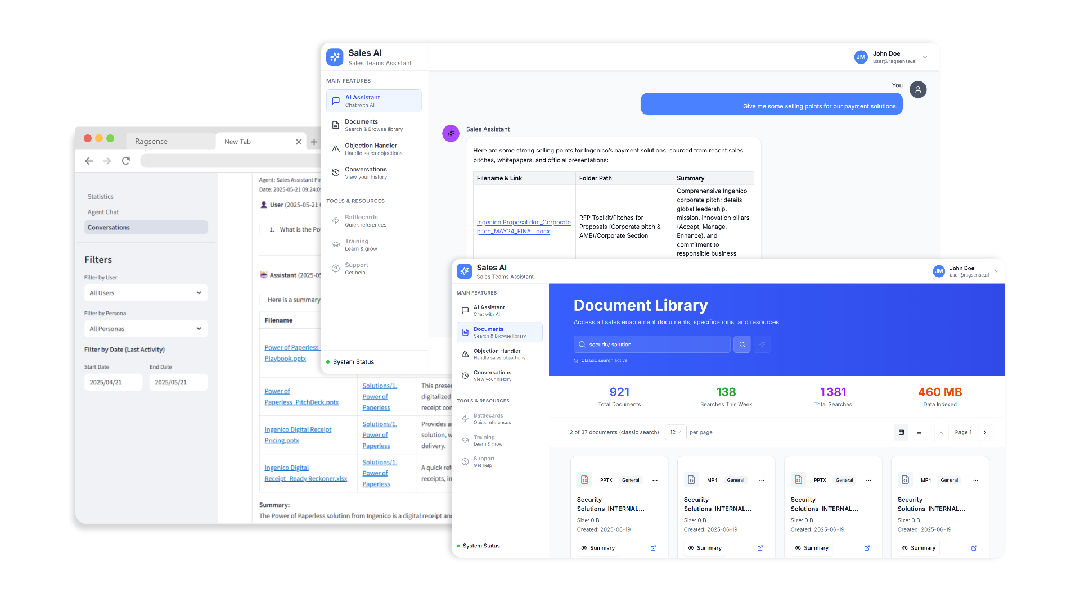Reload the page in Ragsense browser

pos(126,161)
